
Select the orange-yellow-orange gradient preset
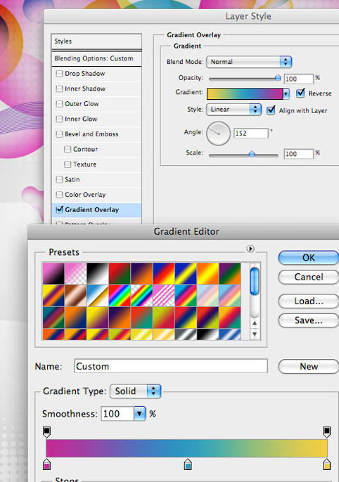pyautogui.click(x=208, y=273)
